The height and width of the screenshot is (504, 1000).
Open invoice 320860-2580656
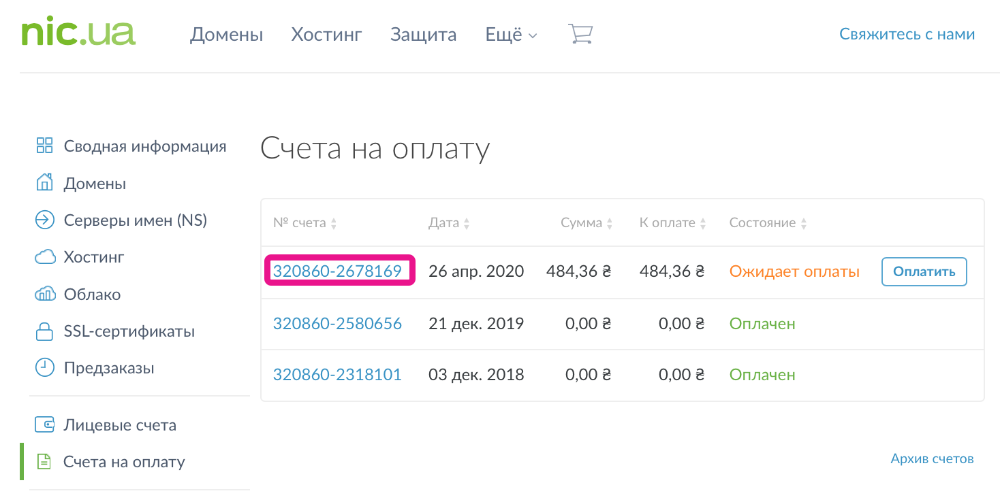point(337,324)
